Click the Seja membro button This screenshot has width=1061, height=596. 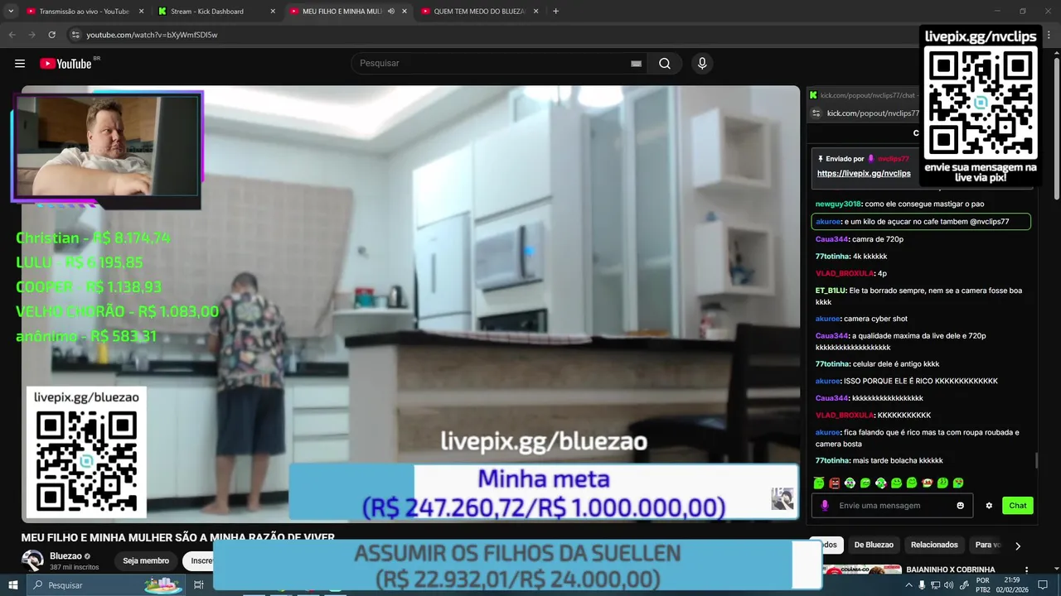[x=146, y=560]
